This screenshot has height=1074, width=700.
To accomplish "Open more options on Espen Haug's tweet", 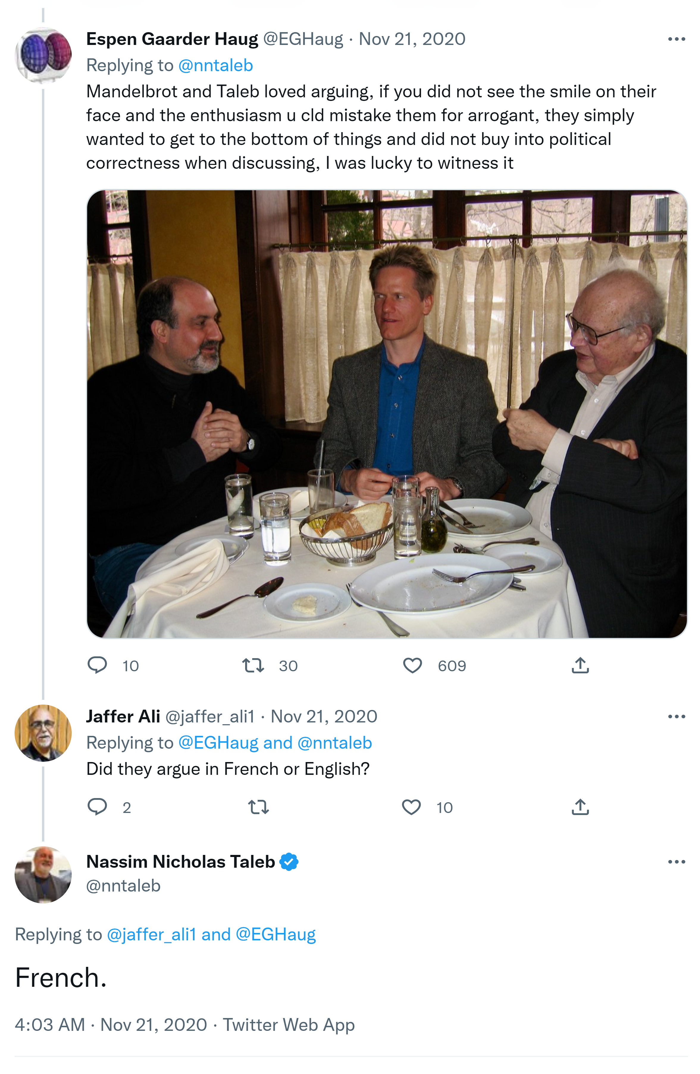I will [676, 39].
